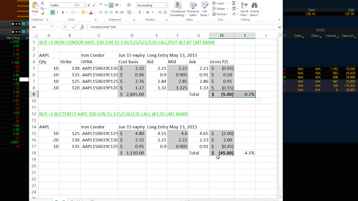
Task: Toggle Bottom Align
Action: (111, 5)
